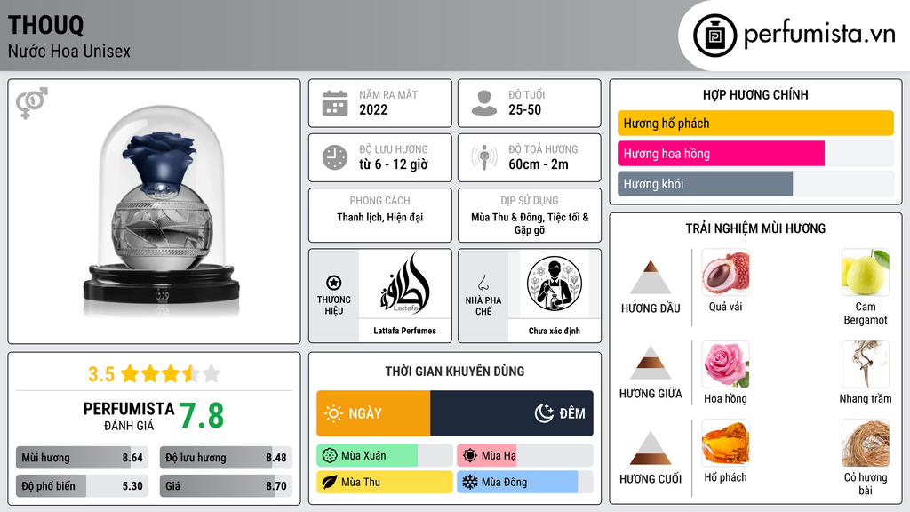The width and height of the screenshot is (910, 512).
Task: Click the Mùa Hạ sun icon
Action: click(x=470, y=456)
